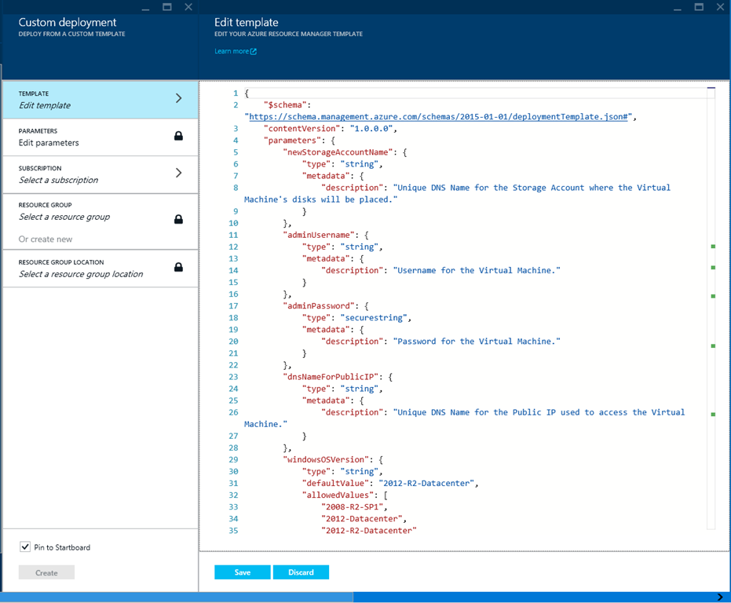Viewport: 731px width, 603px height.
Task: Click the lock icon beside Resource Group
Action: [178, 219]
